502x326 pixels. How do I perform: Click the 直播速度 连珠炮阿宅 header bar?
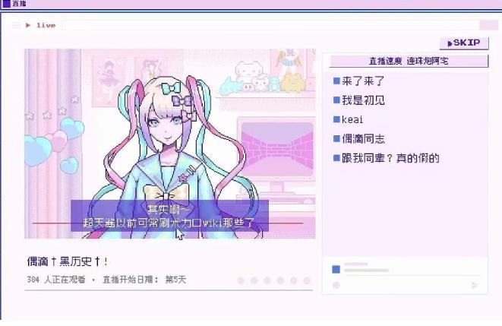coord(409,61)
